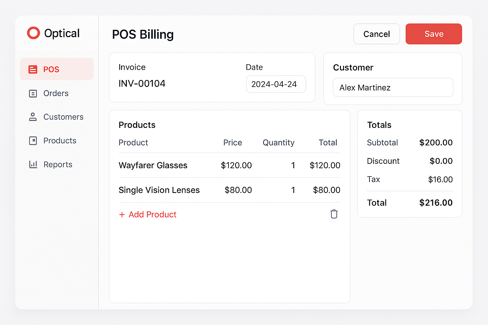This screenshot has height=325, width=488.
Task: Open the Products box icon
Action: 33,141
